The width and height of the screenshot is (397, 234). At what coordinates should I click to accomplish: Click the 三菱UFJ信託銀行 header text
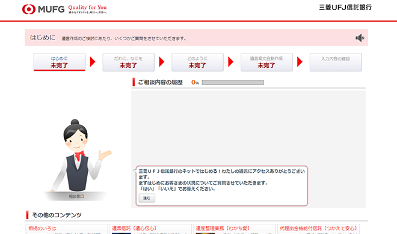pyautogui.click(x=345, y=8)
